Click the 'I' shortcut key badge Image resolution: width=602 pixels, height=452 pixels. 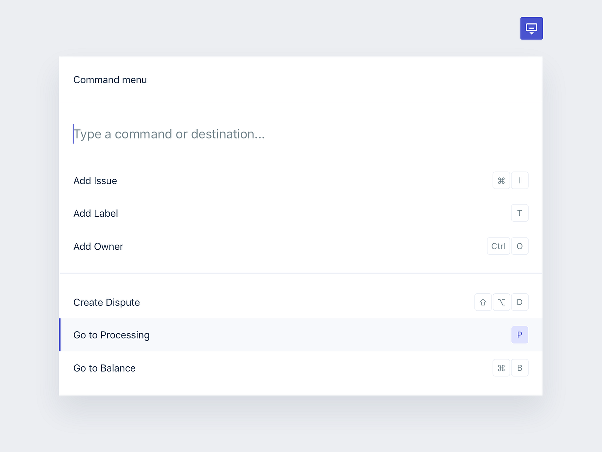(520, 181)
